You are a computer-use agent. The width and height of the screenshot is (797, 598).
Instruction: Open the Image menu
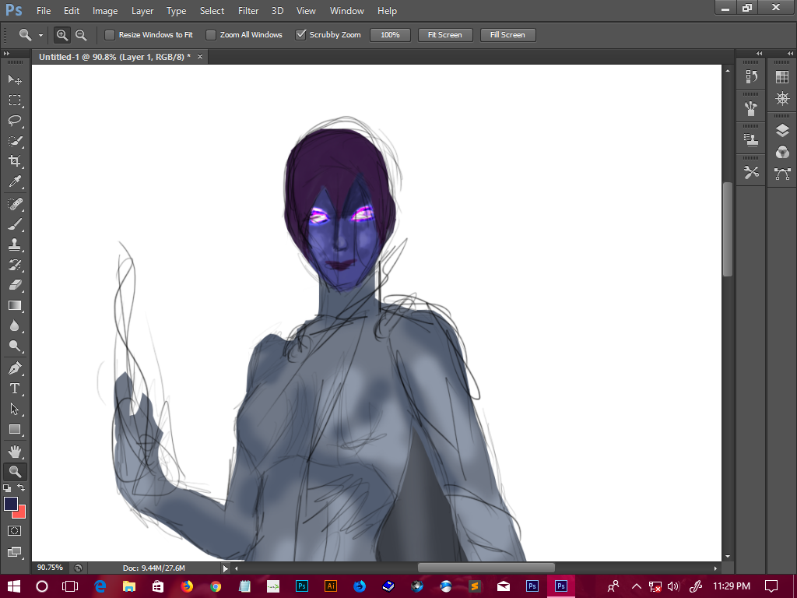click(x=105, y=11)
